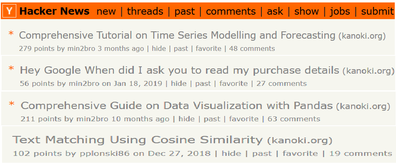
Task: Click the star beside the Hey Google story
Action: tap(11, 68)
